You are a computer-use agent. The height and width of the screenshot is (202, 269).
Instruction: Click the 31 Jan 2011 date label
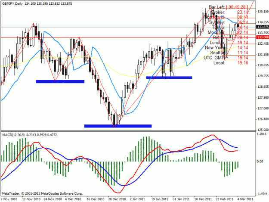click(x=181, y=199)
